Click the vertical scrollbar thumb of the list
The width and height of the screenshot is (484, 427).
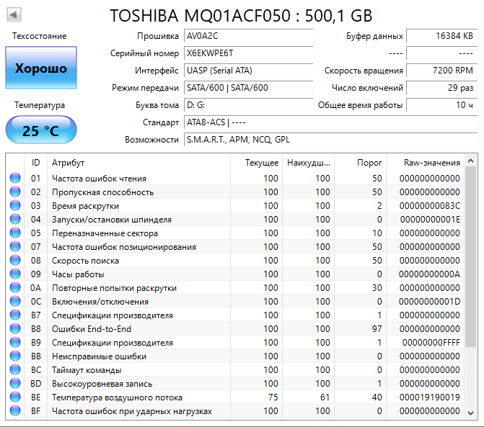point(471,256)
